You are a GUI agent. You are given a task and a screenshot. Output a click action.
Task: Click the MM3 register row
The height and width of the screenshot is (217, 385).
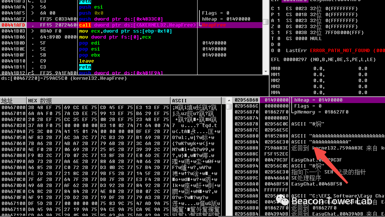[x=319, y=87]
